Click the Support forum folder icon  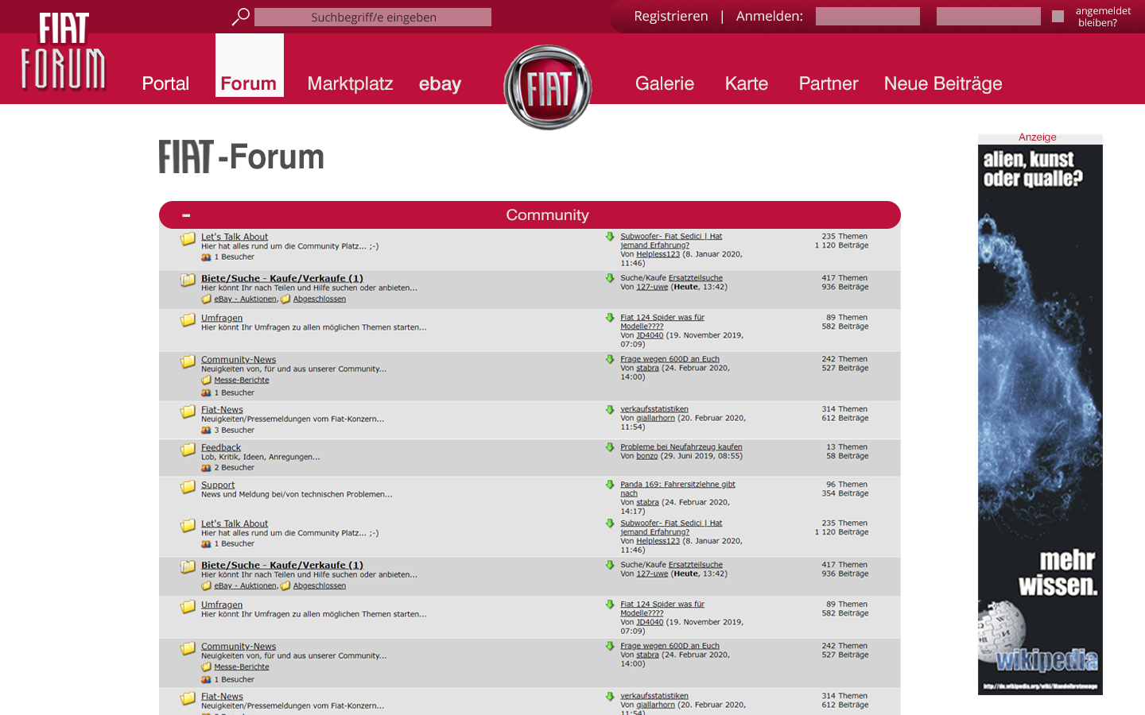(x=188, y=486)
